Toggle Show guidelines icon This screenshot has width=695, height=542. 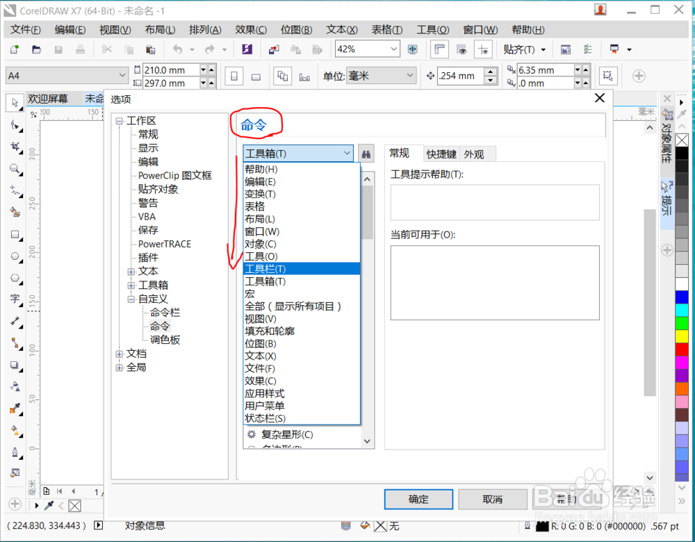coord(483,49)
